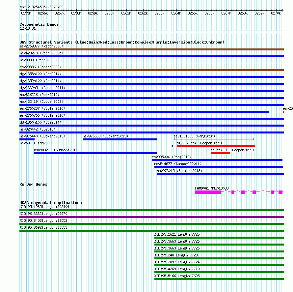293x292 pixels.
Task: Click the nsv975440 (Sudmant2013) short blue bar
Action: pyautogui.click(x=27, y=139)
